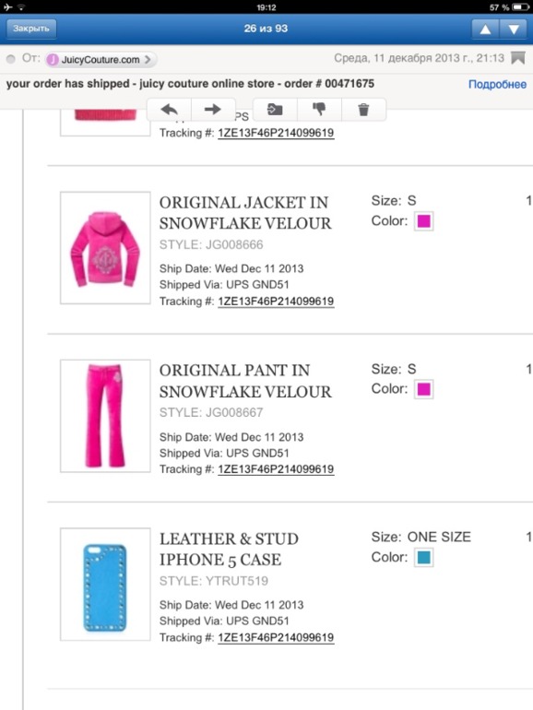Go to previous message up arrow

pos(485,29)
